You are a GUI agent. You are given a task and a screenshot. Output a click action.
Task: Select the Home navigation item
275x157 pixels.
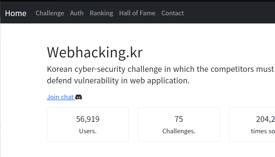16,13
